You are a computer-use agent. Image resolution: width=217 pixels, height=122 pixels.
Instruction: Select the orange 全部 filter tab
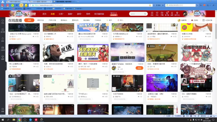(x=29, y=20)
